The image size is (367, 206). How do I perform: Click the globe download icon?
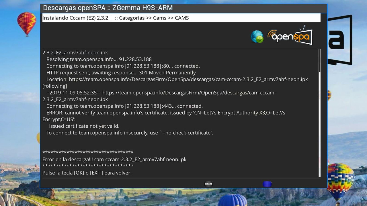tap(257, 37)
